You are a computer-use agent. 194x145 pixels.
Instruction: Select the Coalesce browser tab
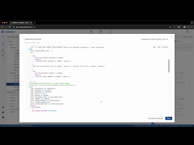point(21,23)
